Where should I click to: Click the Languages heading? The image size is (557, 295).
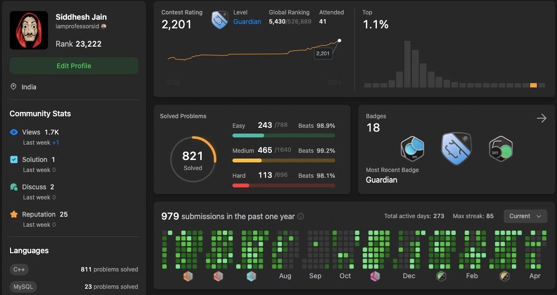pos(29,251)
